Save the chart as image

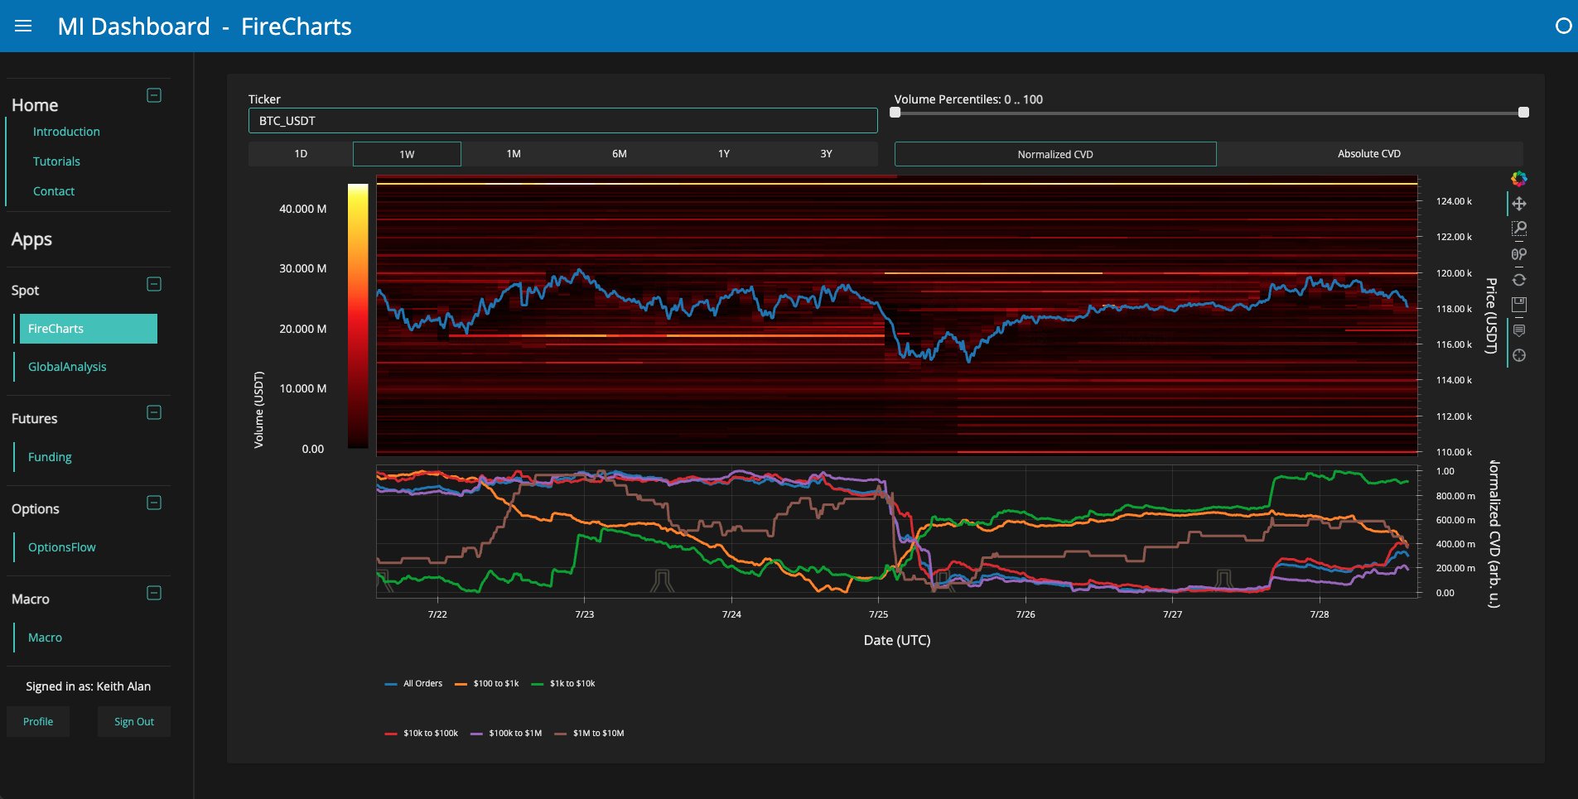coord(1518,305)
